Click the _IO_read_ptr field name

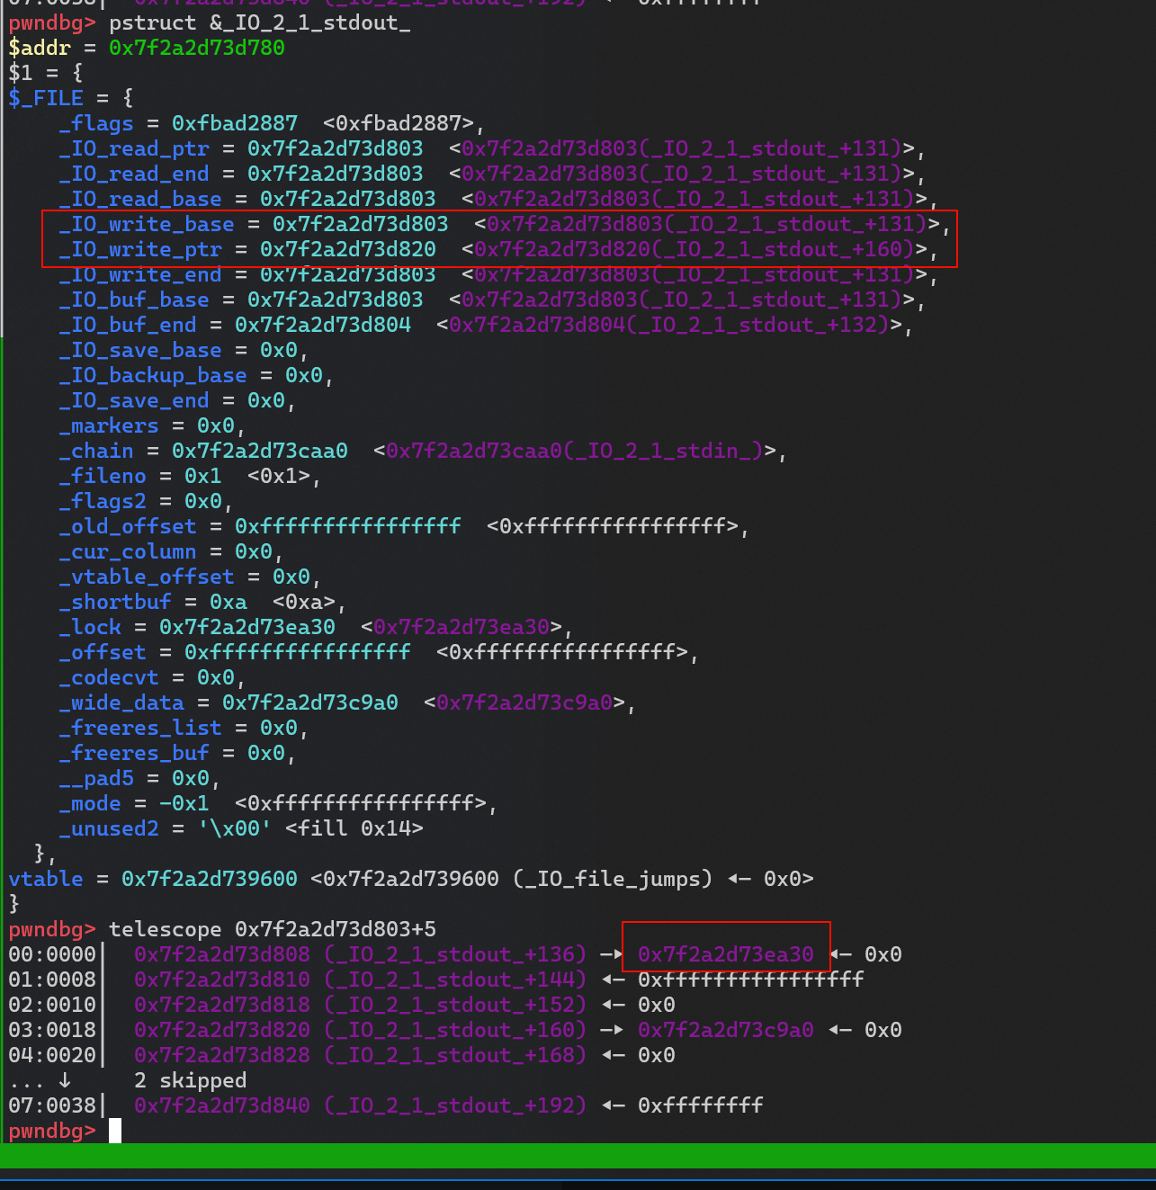134,148
